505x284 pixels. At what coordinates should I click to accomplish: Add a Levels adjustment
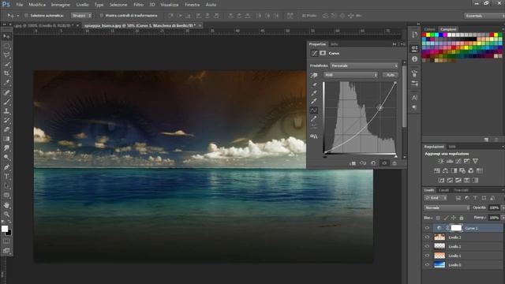[450, 161]
